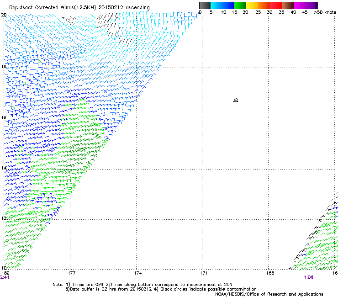Click the longitude label -171

(x=202, y=273)
